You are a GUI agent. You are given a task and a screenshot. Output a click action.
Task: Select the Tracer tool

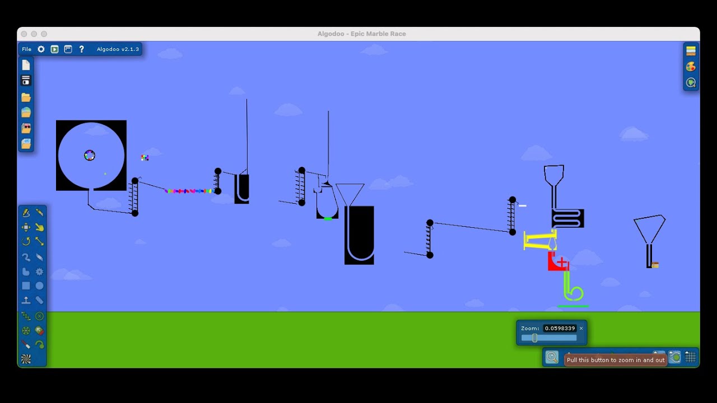(x=39, y=344)
